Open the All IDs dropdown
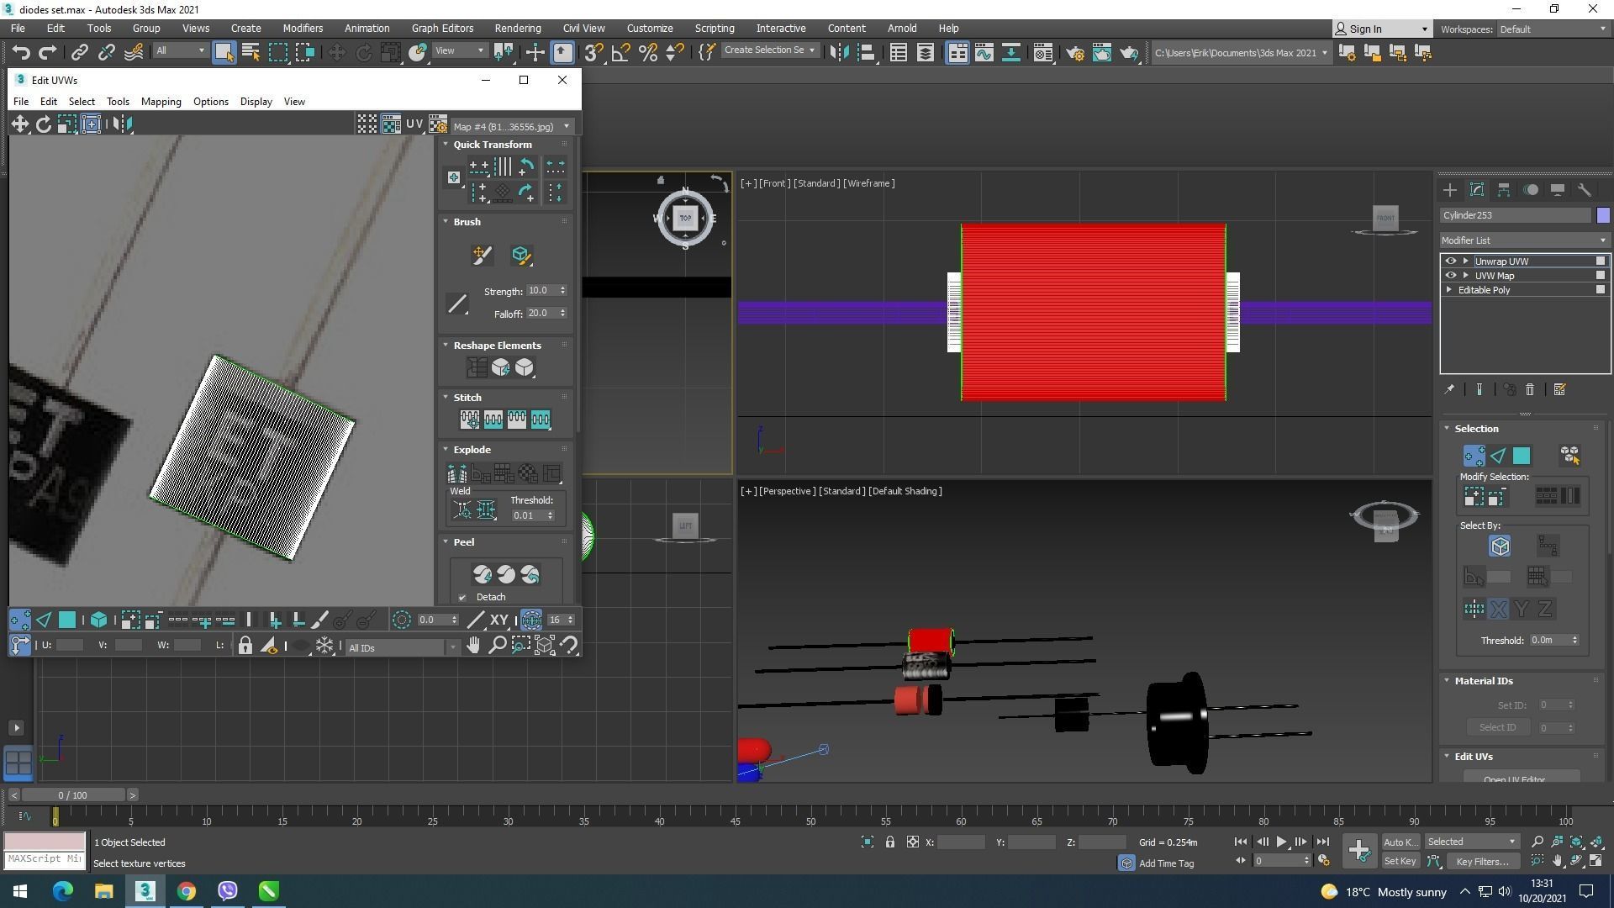The height and width of the screenshot is (908, 1614). click(402, 647)
